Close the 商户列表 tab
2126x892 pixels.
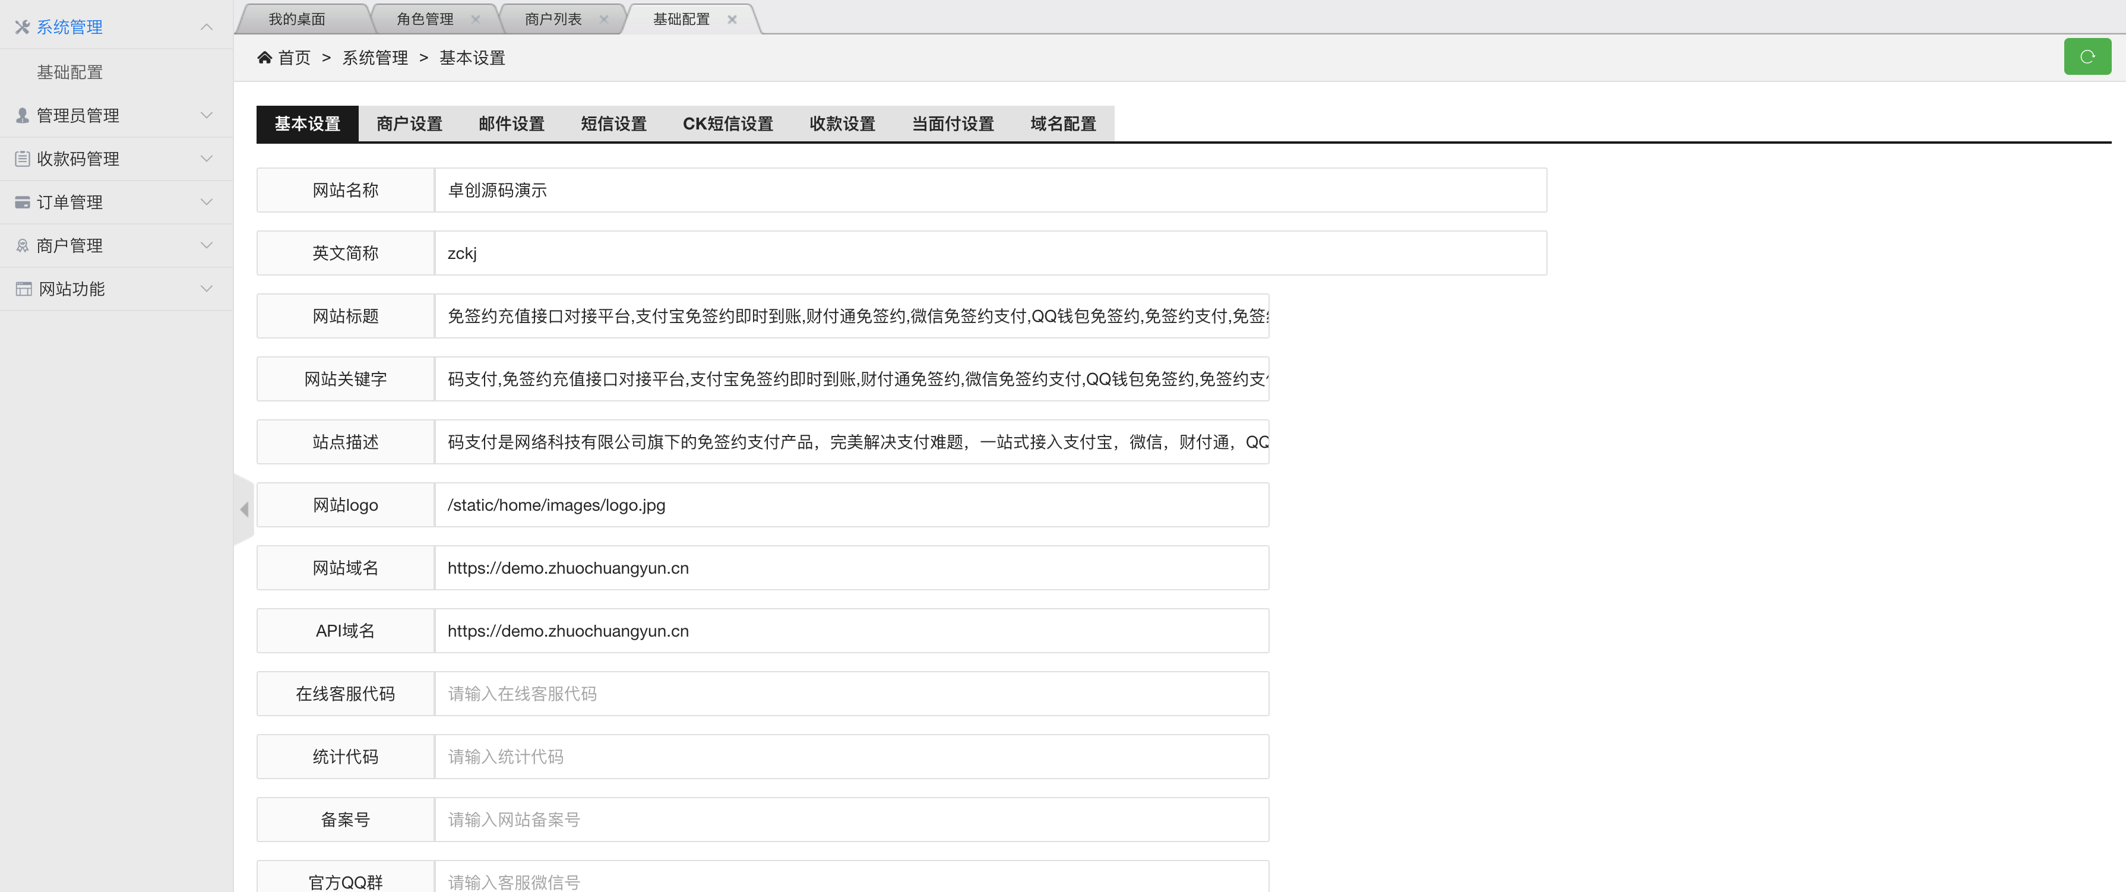pyautogui.click(x=603, y=19)
